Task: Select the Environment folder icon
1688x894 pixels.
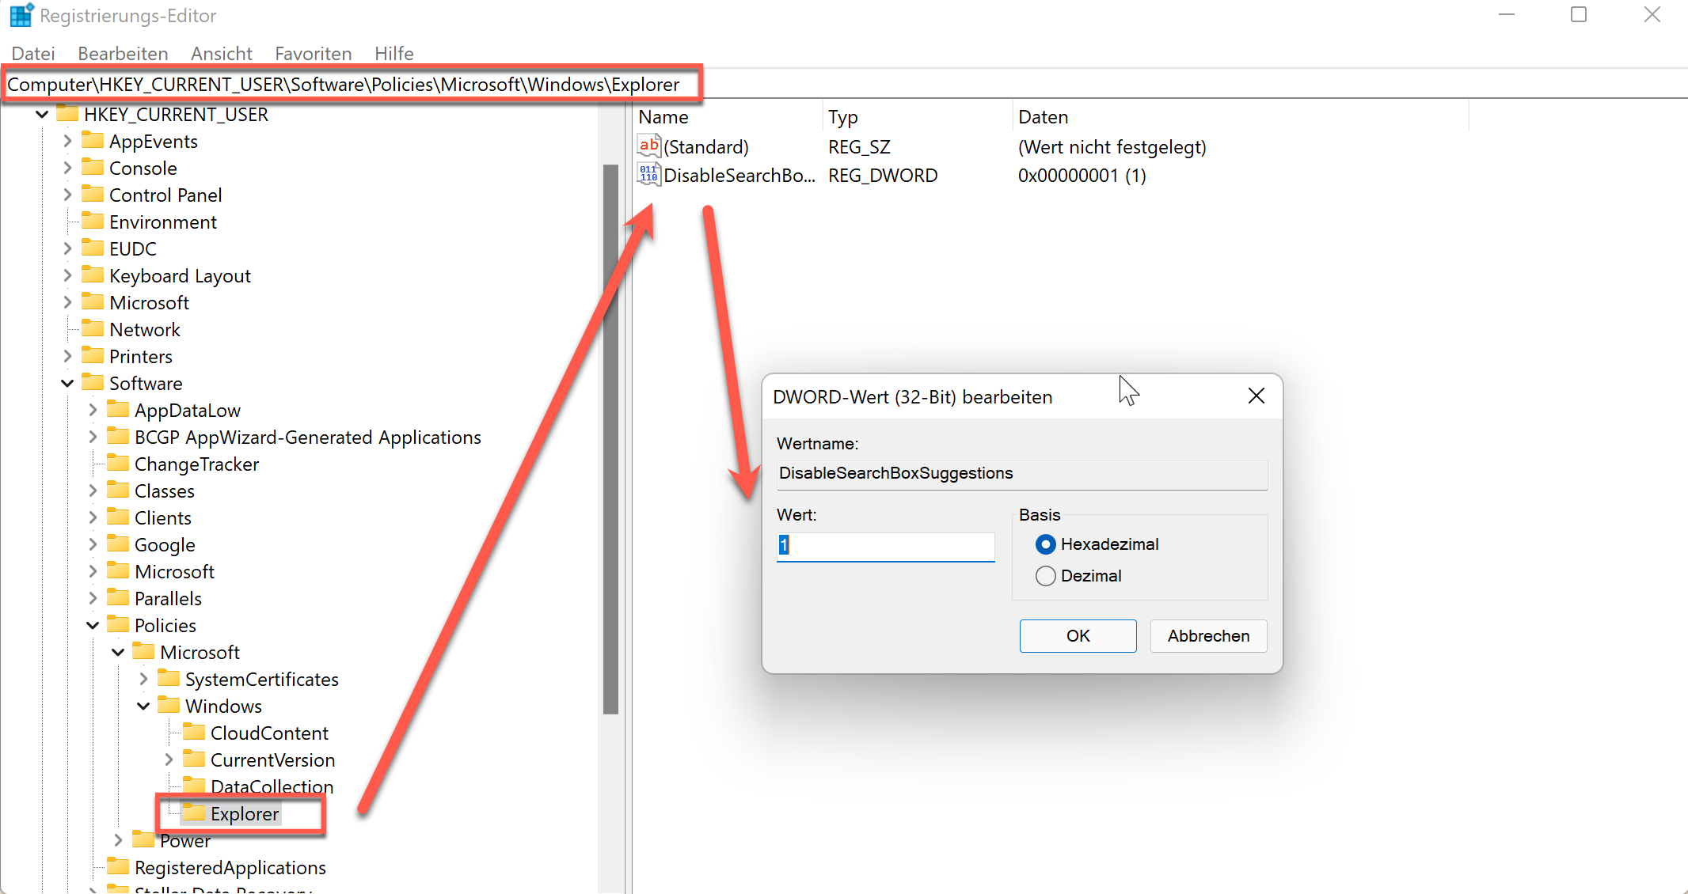Action: click(x=93, y=221)
